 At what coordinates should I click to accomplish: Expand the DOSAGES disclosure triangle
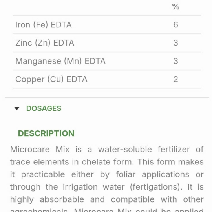17,108
